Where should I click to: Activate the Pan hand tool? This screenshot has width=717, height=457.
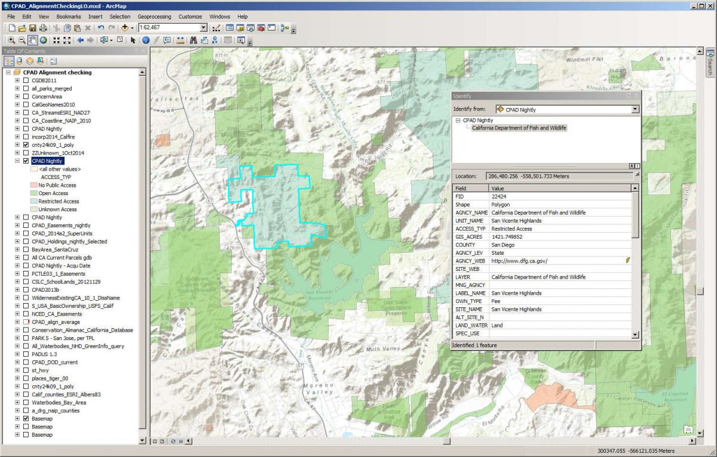coord(33,40)
